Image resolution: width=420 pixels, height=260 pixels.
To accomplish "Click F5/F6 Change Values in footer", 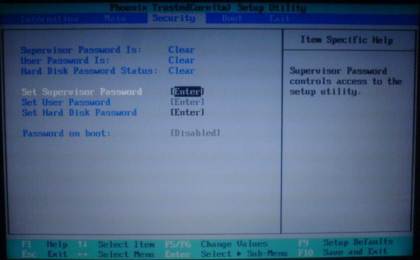I will coord(215,243).
